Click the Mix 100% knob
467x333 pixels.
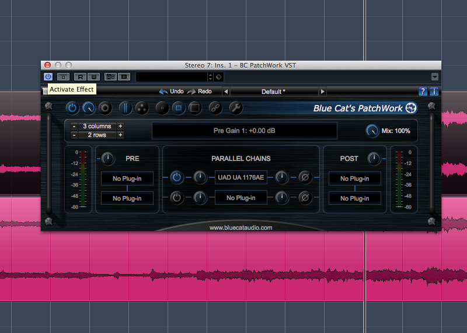(372, 131)
